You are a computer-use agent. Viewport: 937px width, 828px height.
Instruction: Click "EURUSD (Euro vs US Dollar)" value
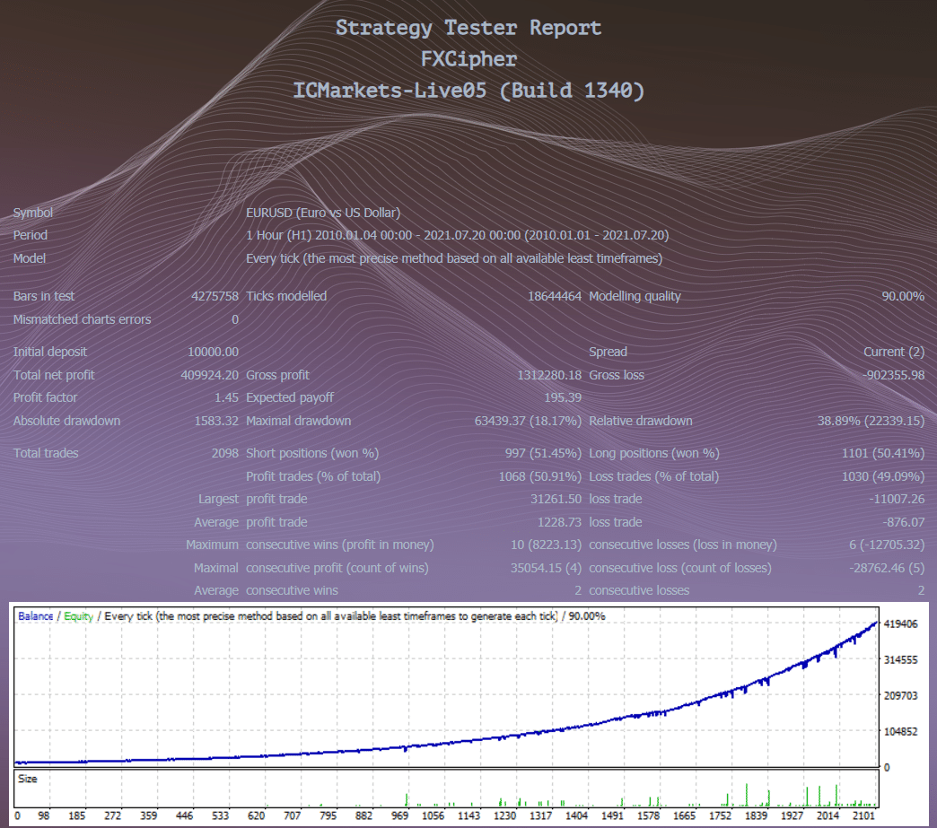323,213
